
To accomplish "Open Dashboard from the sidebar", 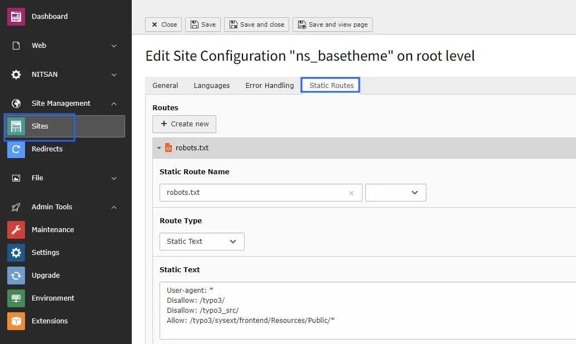I will pos(49,17).
